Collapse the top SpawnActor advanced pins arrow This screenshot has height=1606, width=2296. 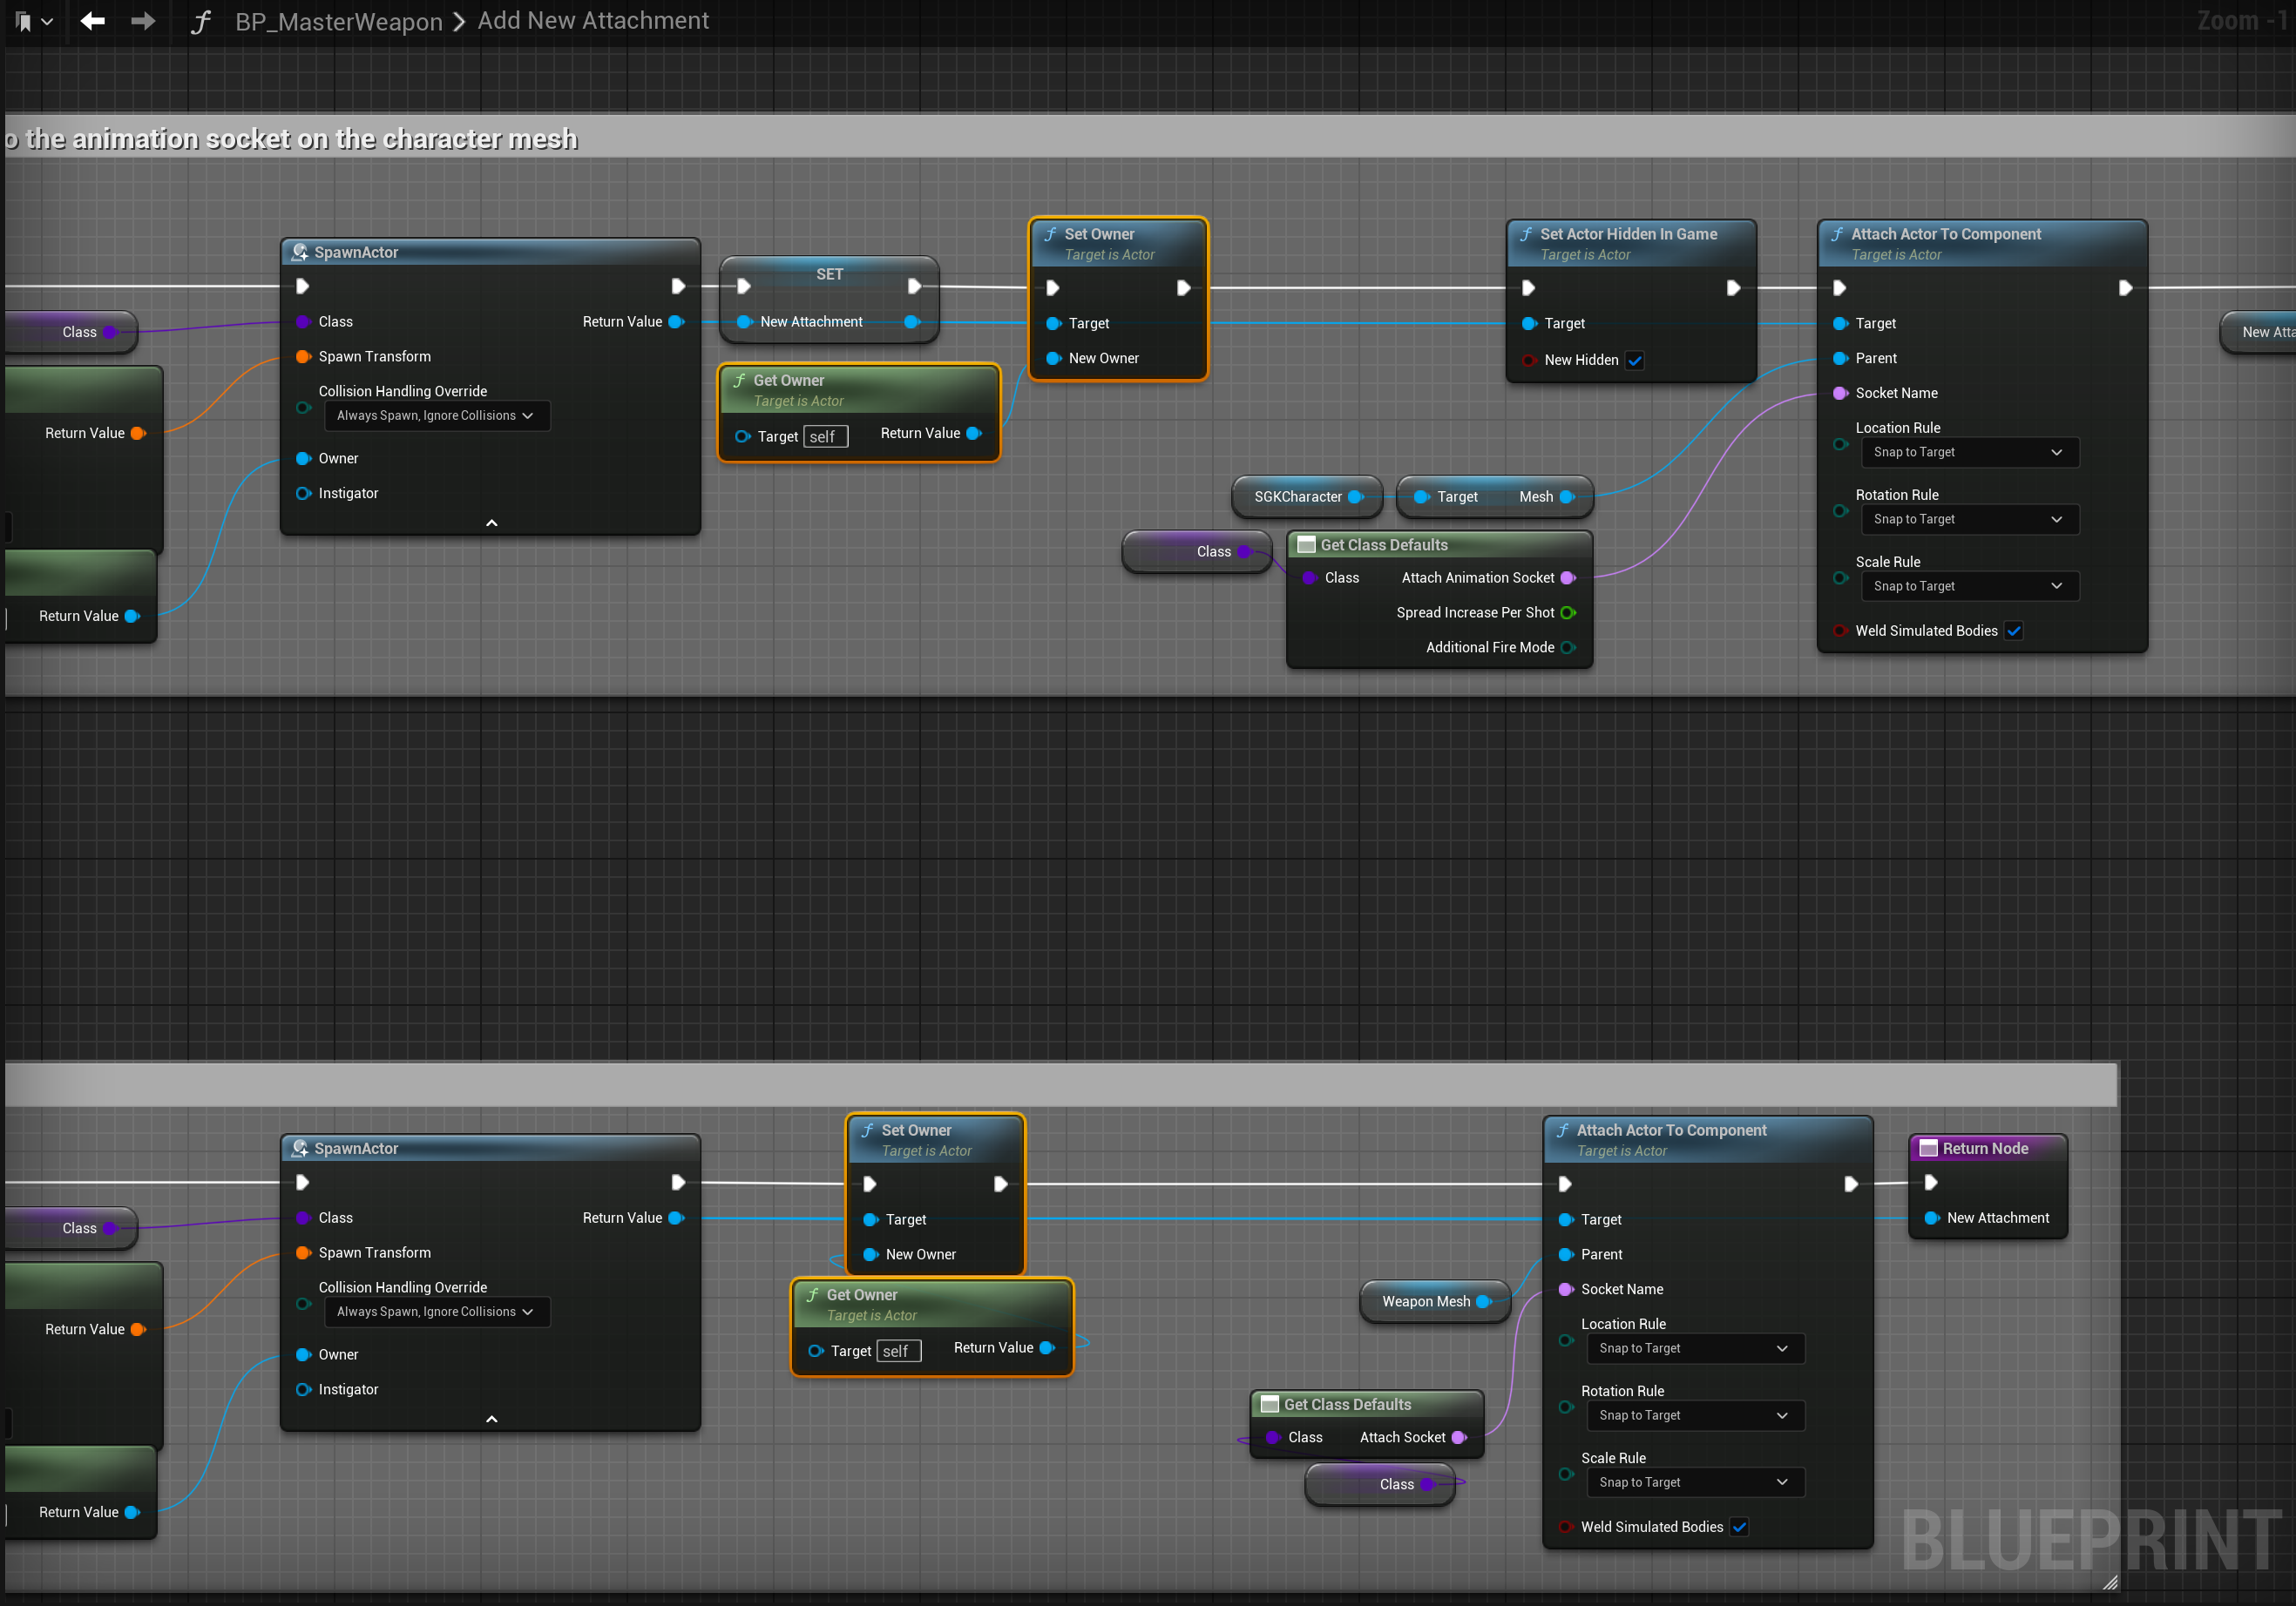[491, 523]
